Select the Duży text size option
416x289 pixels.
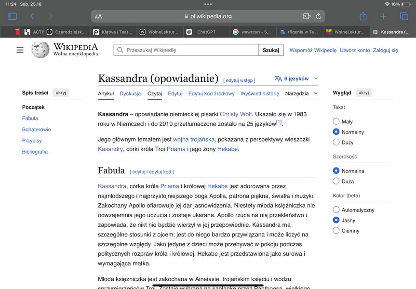pos(336,142)
